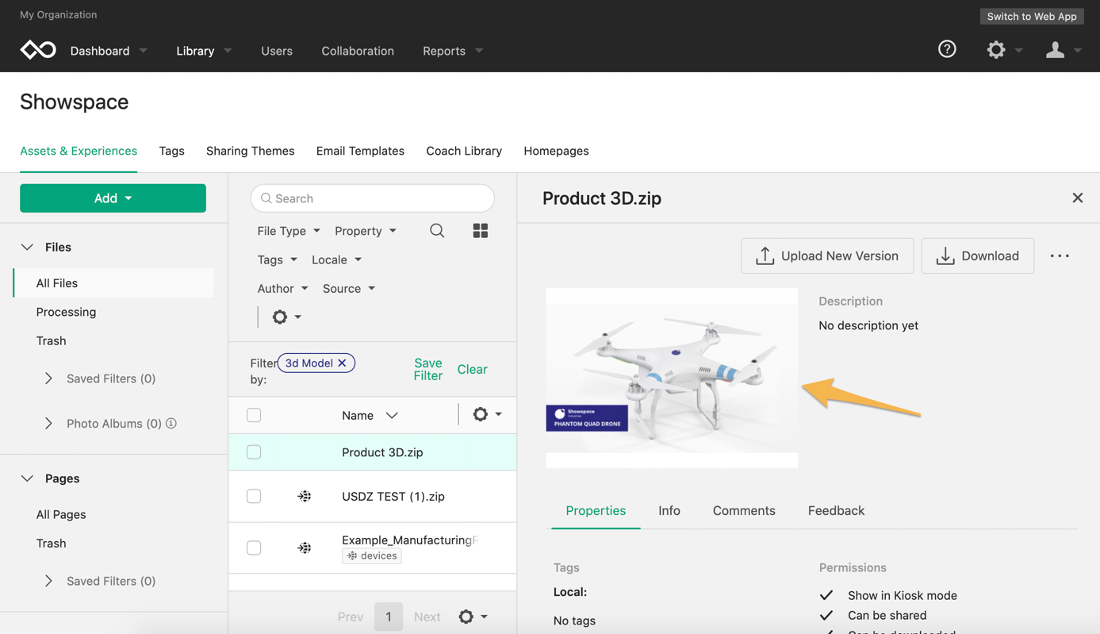Remove the 3d Model filter chip

pyautogui.click(x=342, y=363)
